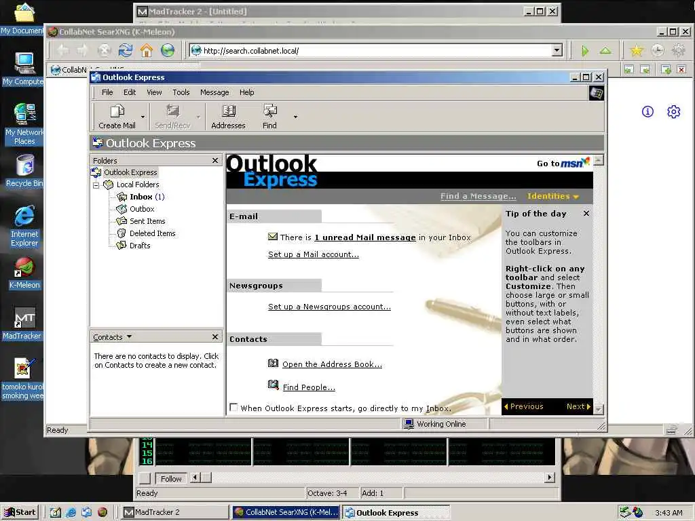Viewport: 695px width, 521px height.
Task: Open the MadTracker desktop shortcut
Action: [x=23, y=322]
